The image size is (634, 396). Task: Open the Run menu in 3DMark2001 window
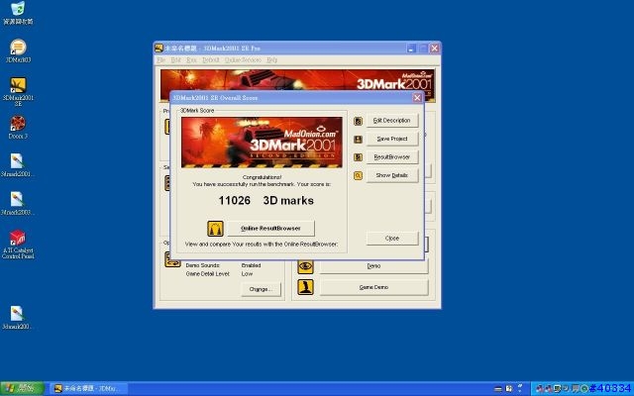point(191,59)
